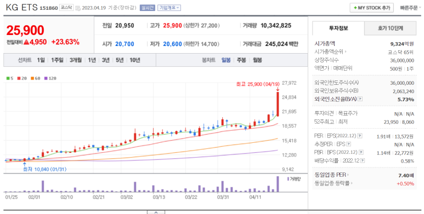The image size is (424, 214).
Task: Click the foreign ownership ratio 5.73%
Action: pos(405,100)
